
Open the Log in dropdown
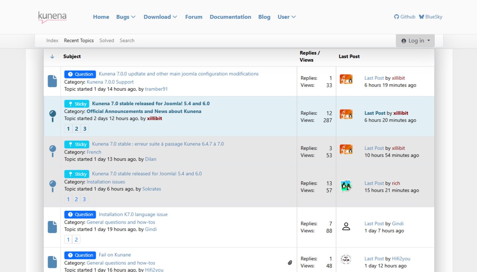pyautogui.click(x=415, y=41)
